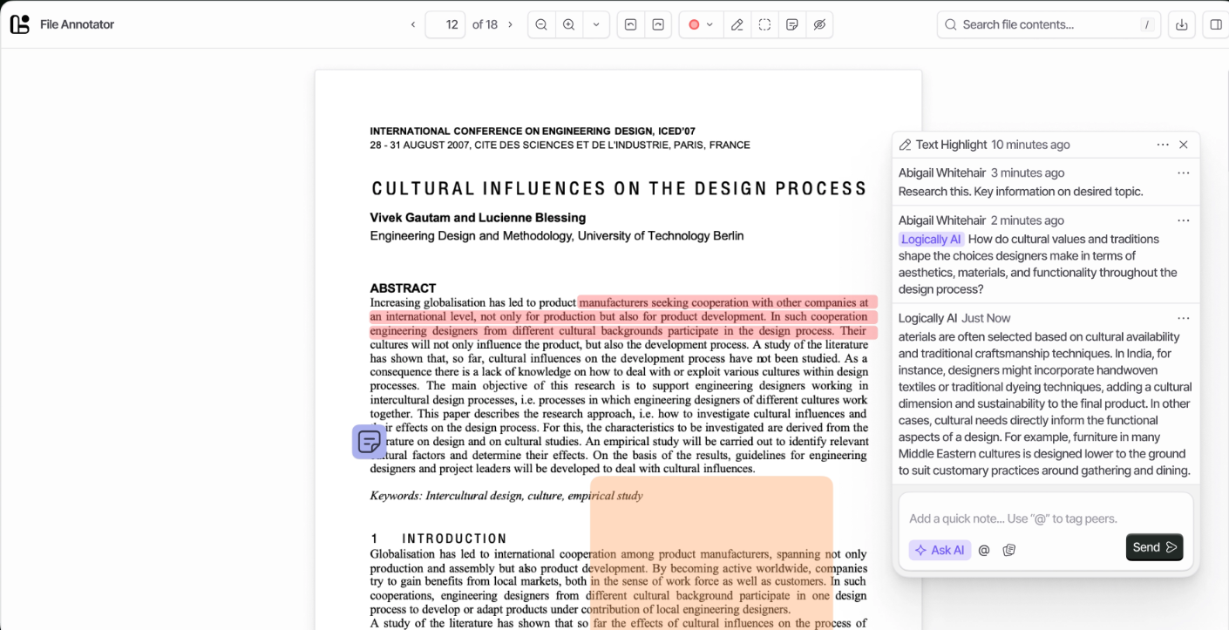The height and width of the screenshot is (630, 1229).
Task: Open options for the 3 minutes ago comment
Action: 1184,173
